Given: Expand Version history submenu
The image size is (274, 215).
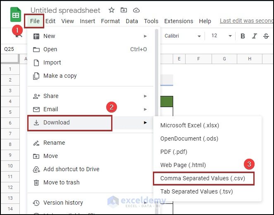Looking at the screenshot, I should (91, 203).
